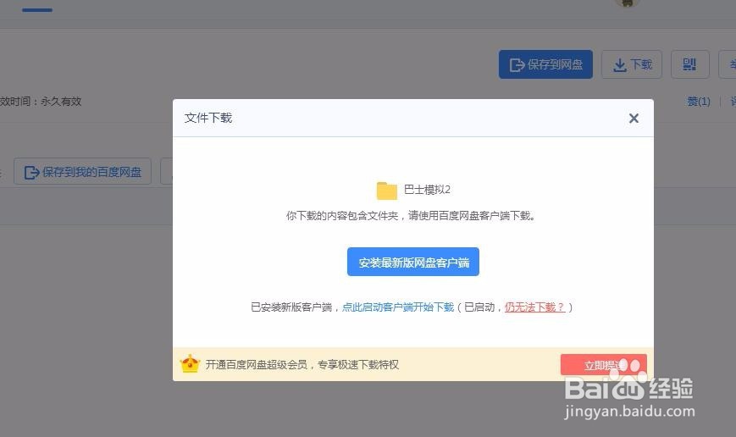Screen dimensions: 736x437
Task: Select the 巴士模拟2 folder name text
Action: [427, 190]
